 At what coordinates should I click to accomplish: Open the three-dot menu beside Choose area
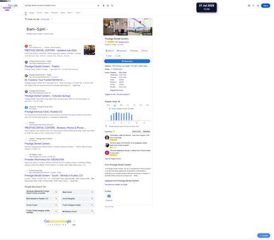(52, 19)
